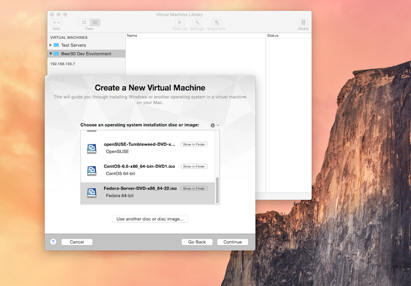Click the OpenSUSE OS type label
This screenshot has width=411, height=286.
click(x=118, y=151)
